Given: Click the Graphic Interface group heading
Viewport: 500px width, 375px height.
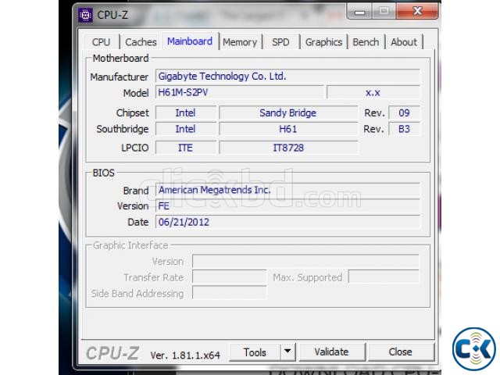Looking at the screenshot, I should pos(130,245).
